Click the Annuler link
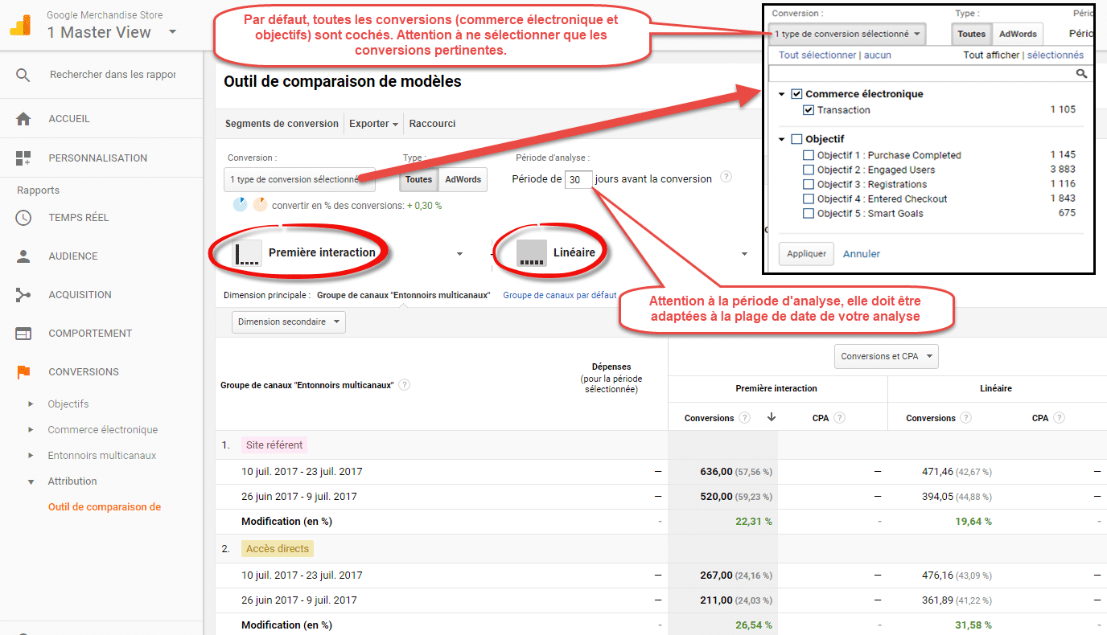Screen dimensions: 1107x635 coord(861,254)
